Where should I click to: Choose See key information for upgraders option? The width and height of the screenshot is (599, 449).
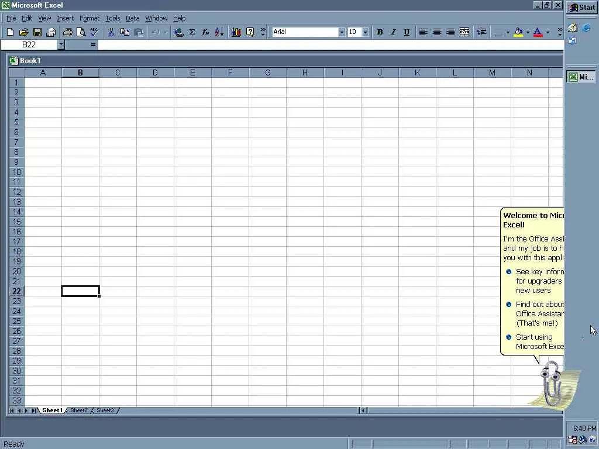point(535,281)
